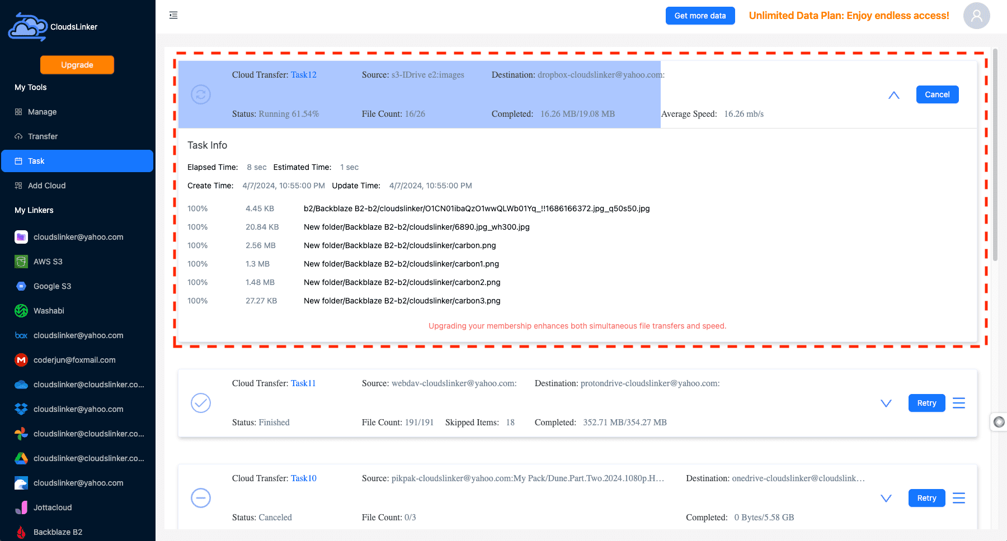Click the My Linkers section label

(34, 210)
